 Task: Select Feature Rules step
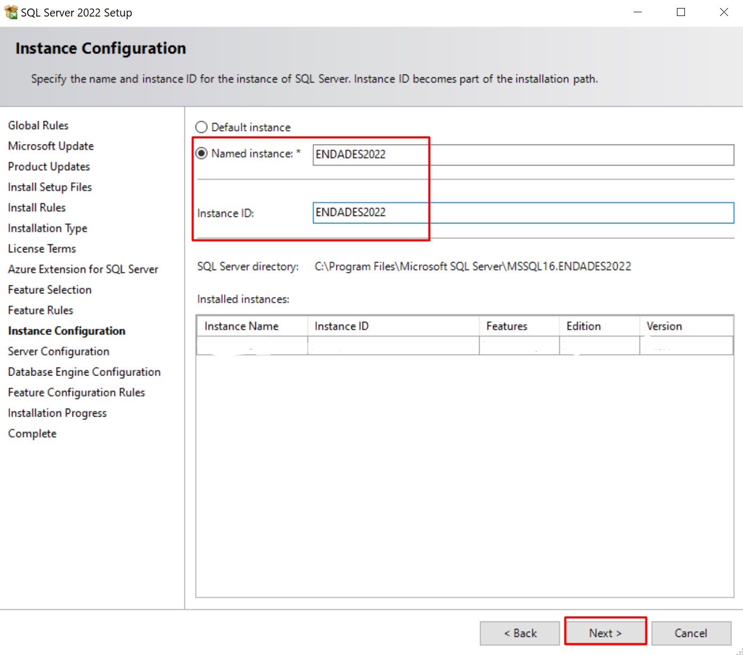click(41, 310)
